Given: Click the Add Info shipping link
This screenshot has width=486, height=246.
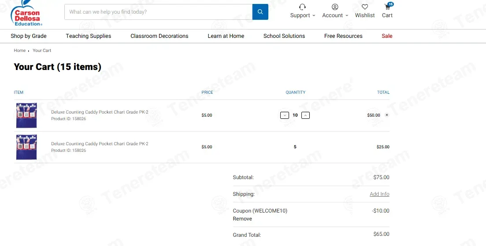Looking at the screenshot, I should pos(379,194).
